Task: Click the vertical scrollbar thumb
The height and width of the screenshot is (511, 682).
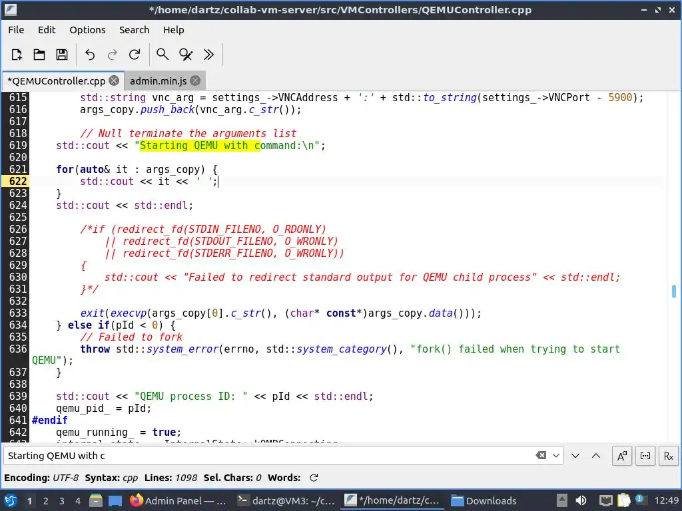Action: point(674,291)
